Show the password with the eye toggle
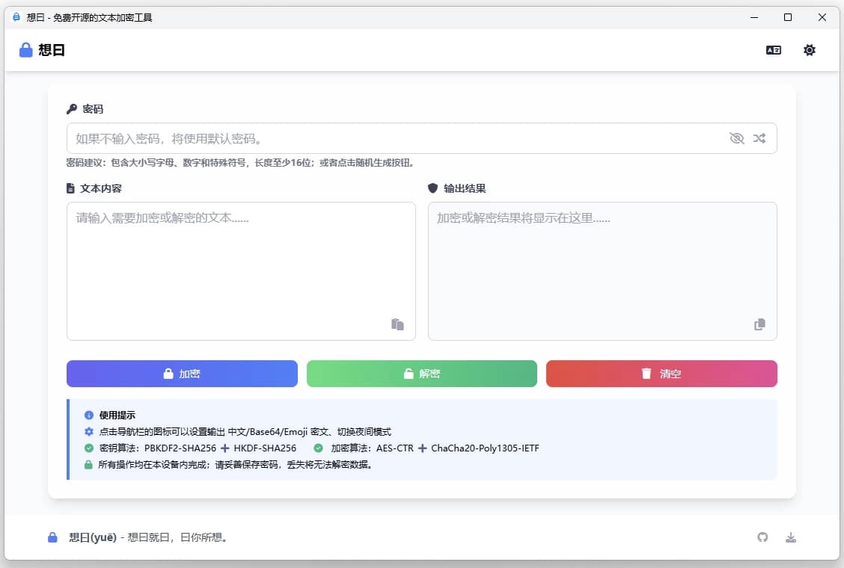Viewport: 844px width, 568px height. click(737, 138)
